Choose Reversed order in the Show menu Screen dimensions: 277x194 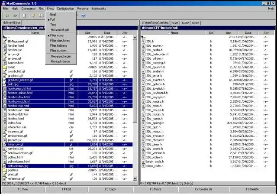60,56
